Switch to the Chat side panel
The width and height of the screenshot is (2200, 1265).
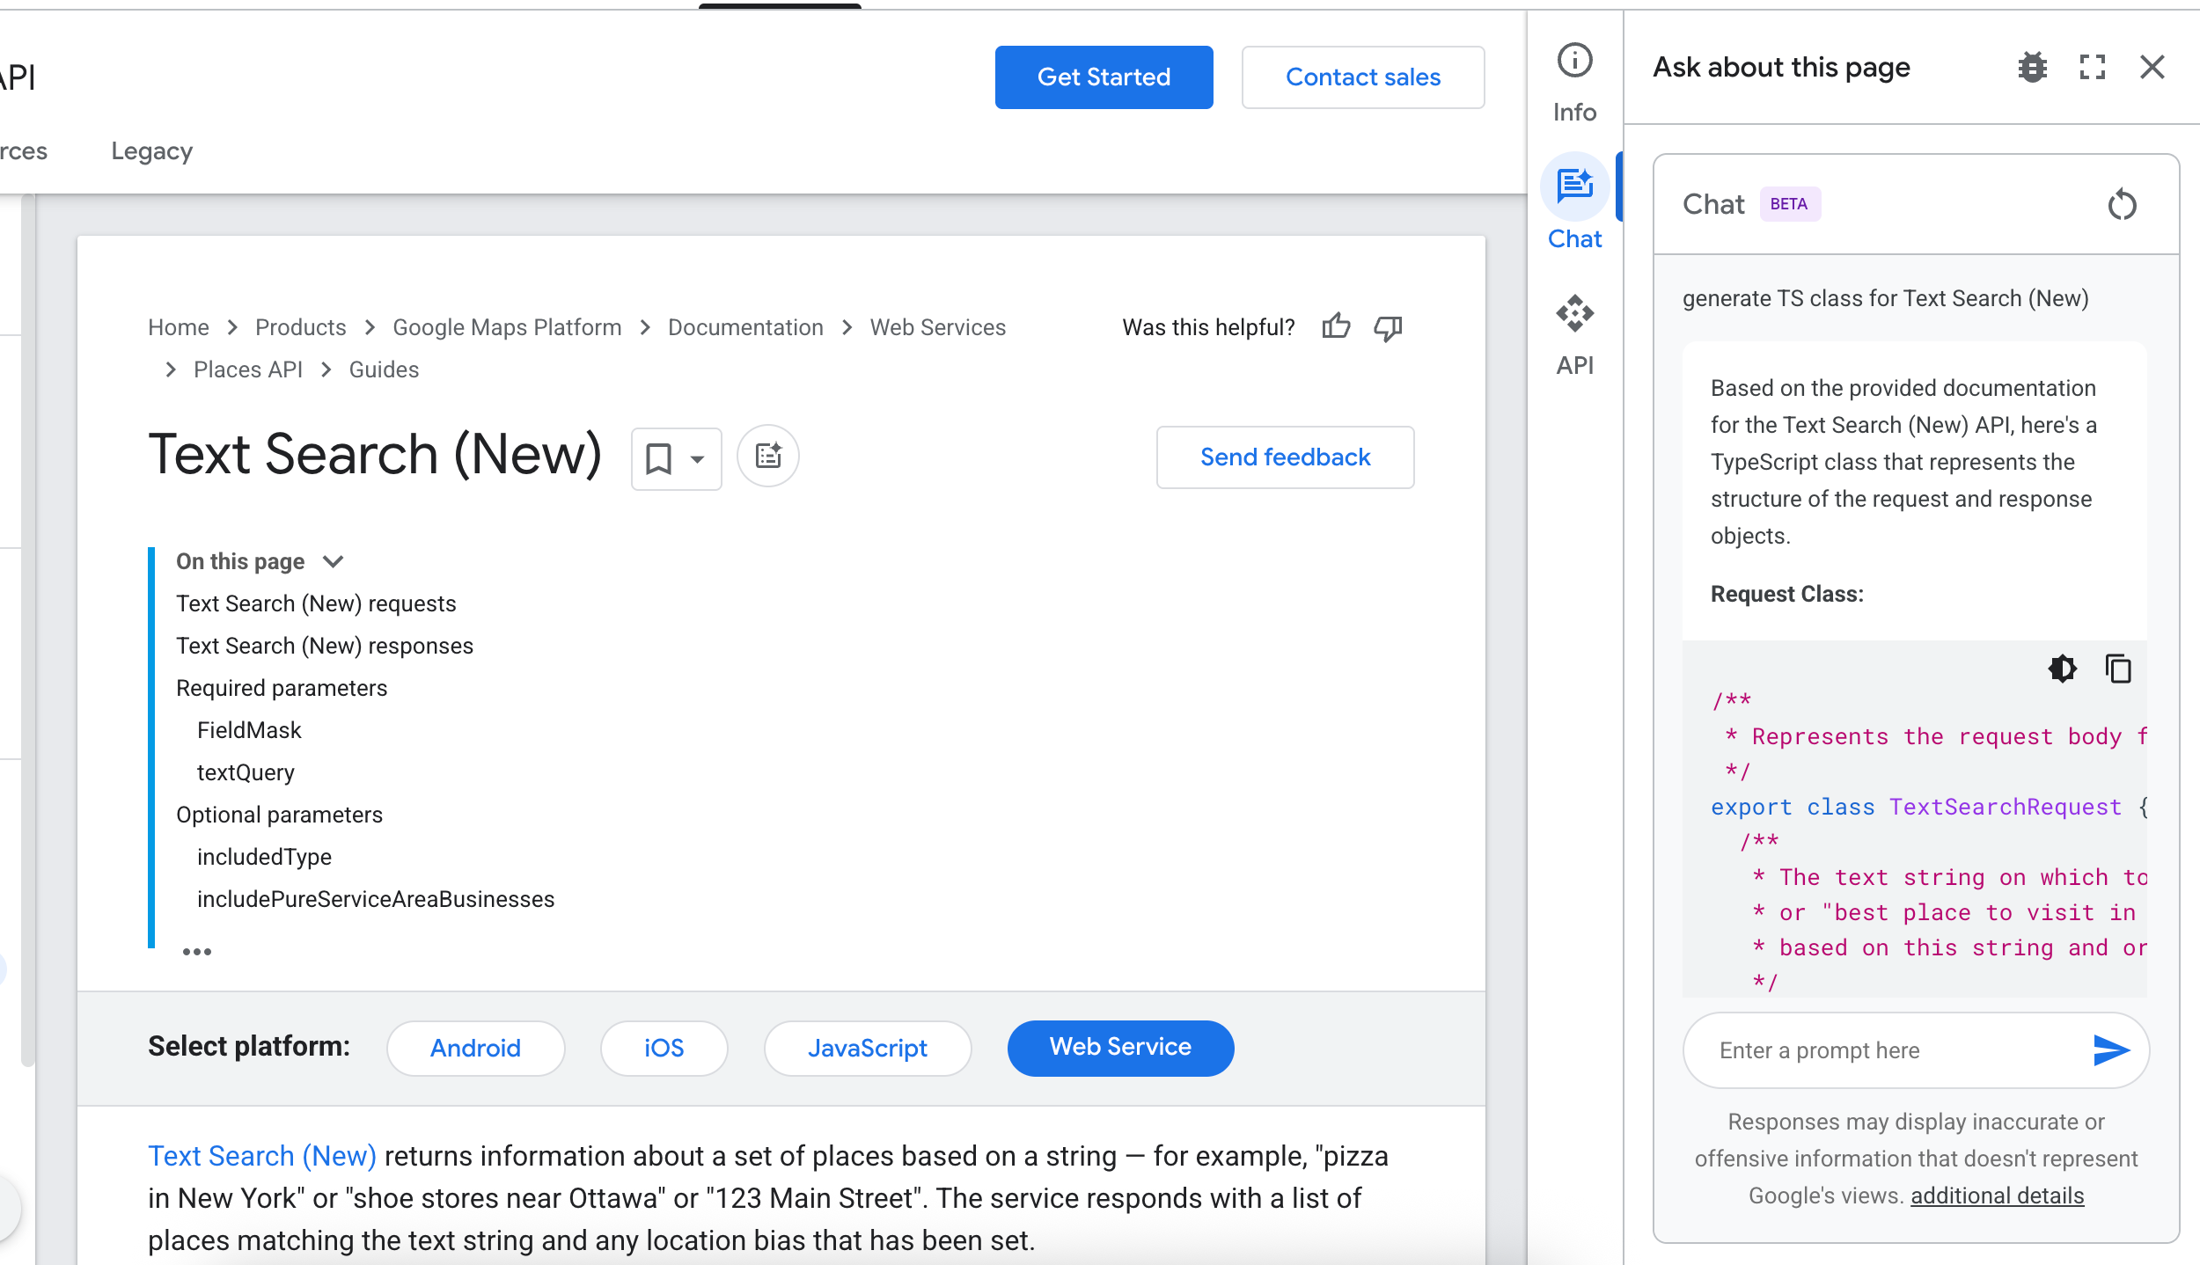pos(1574,202)
